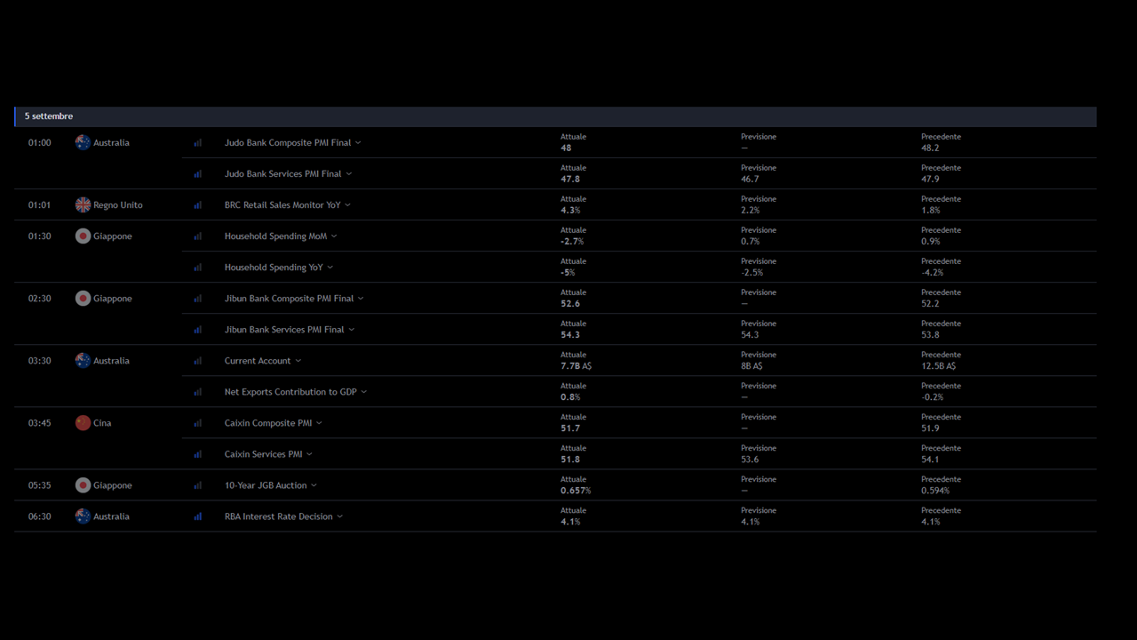Click the 01:00 time cell
This screenshot has width=1137, height=640.
(x=39, y=142)
